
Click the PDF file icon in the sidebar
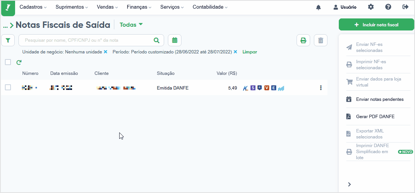[349, 116]
